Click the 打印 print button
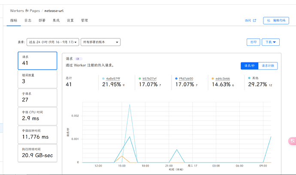Image resolution: width=296 pixels, height=175 pixels. point(254,42)
